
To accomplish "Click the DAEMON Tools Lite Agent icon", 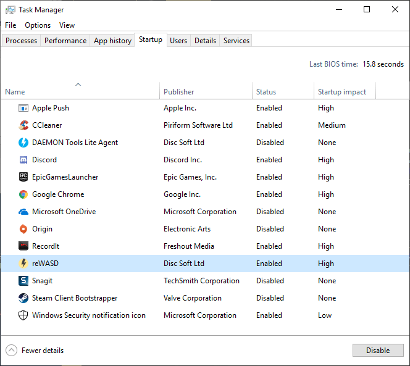I will (x=23, y=143).
